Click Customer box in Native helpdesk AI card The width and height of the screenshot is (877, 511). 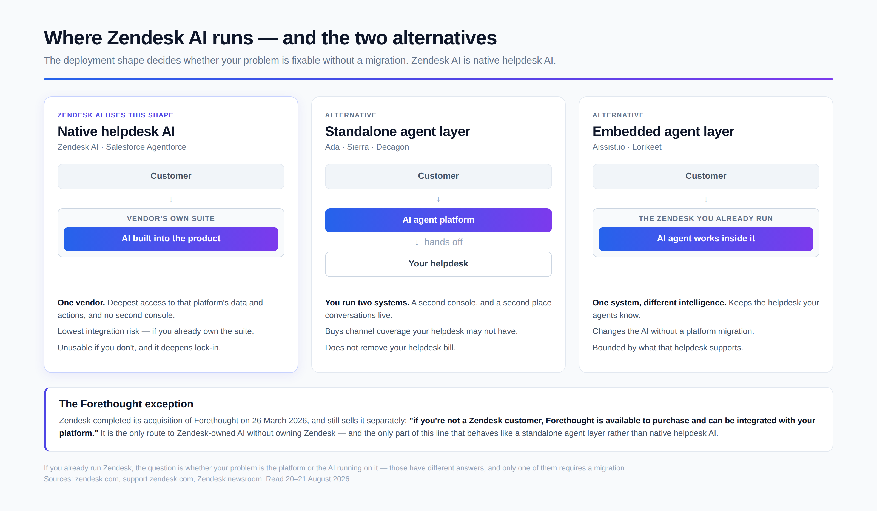[171, 177]
